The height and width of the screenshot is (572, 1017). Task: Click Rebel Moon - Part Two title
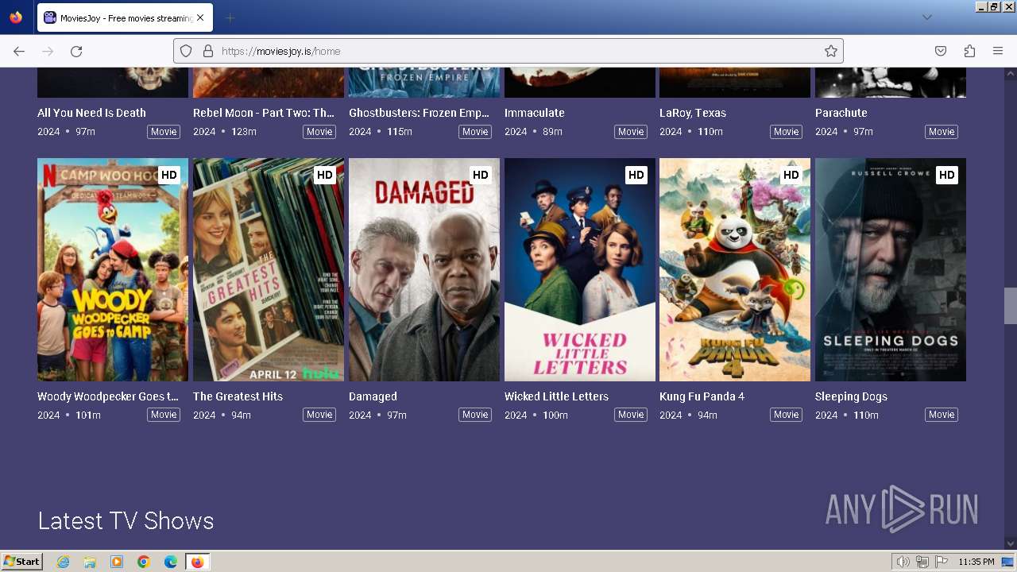[264, 113]
